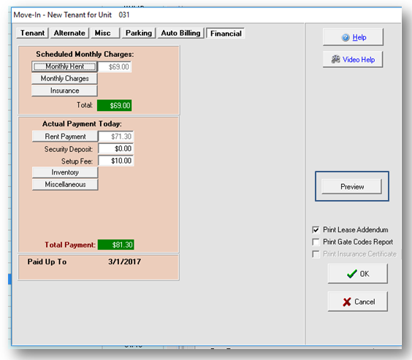The image size is (412, 360).
Task: Go to the Parking tab
Action: [x=139, y=33]
